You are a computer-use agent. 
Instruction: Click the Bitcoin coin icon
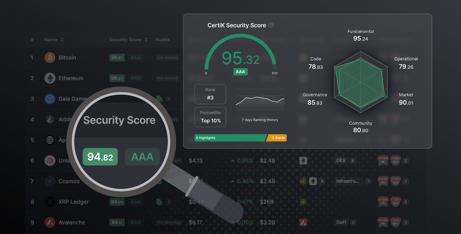pos(50,58)
